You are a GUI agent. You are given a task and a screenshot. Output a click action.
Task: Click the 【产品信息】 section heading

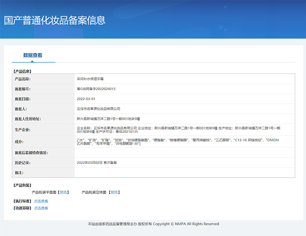click(x=22, y=71)
